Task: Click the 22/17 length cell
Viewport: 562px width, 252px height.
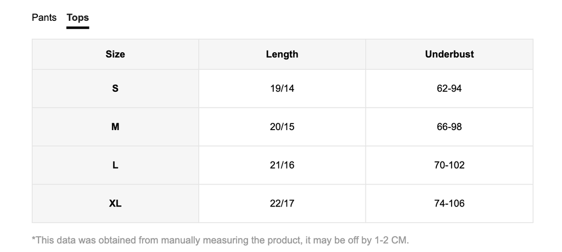Action: click(282, 204)
